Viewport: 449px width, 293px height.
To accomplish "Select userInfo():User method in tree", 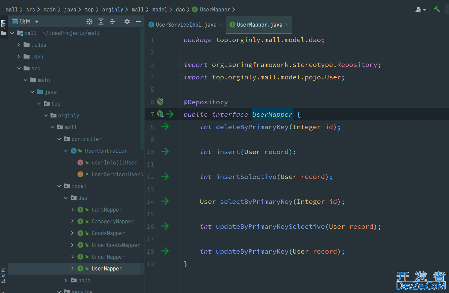I will [x=114, y=162].
